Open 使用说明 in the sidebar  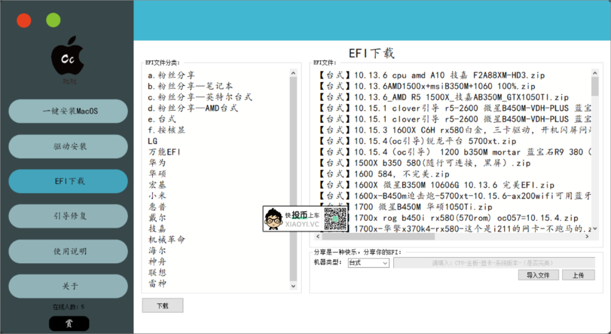(x=68, y=251)
